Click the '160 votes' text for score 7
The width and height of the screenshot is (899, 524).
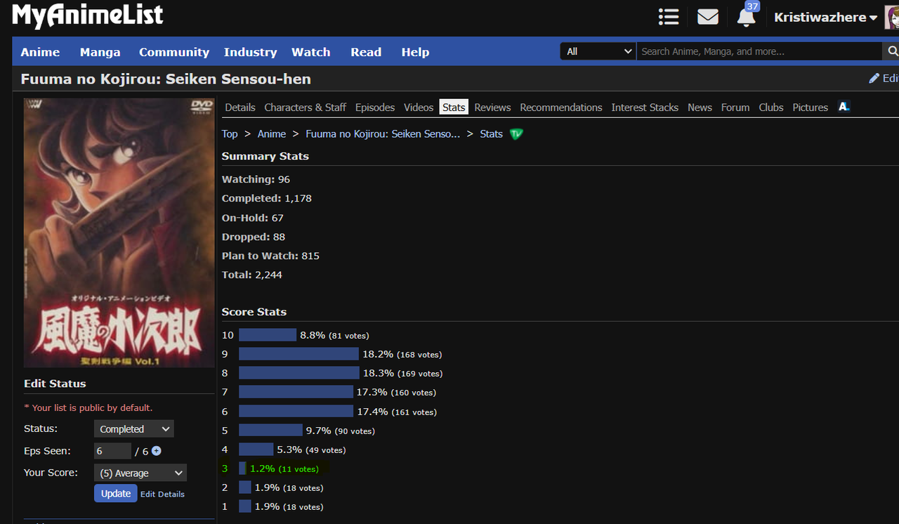point(414,393)
